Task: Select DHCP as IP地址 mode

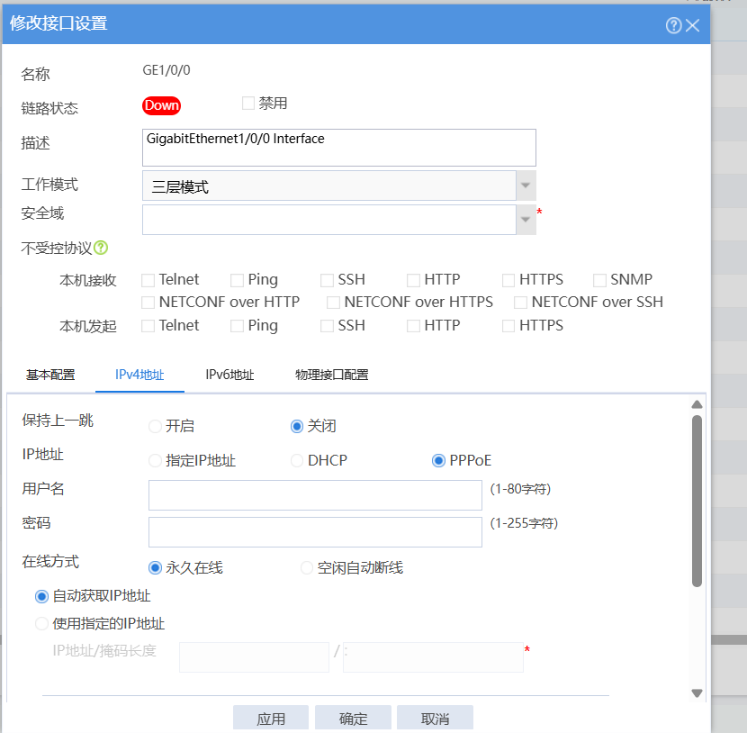Action: coord(297,461)
